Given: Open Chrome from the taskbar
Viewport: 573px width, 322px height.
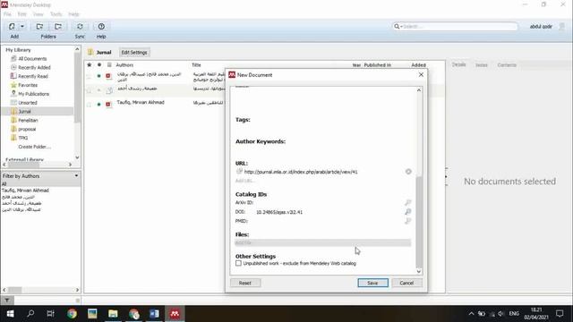Looking at the screenshot, I should tap(72, 314).
